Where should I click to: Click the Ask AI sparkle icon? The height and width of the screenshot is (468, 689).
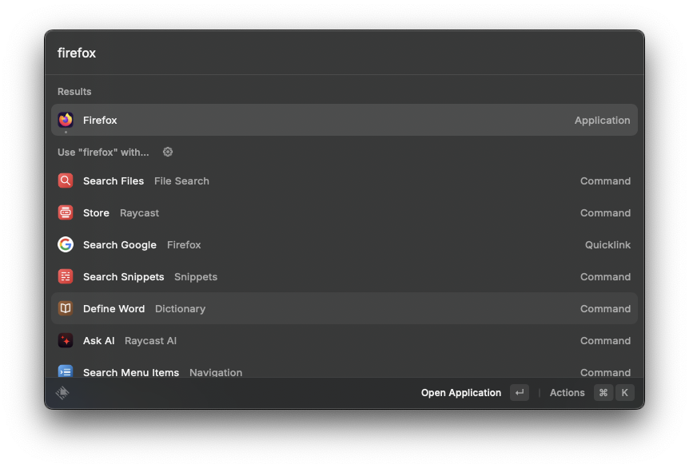(66, 341)
